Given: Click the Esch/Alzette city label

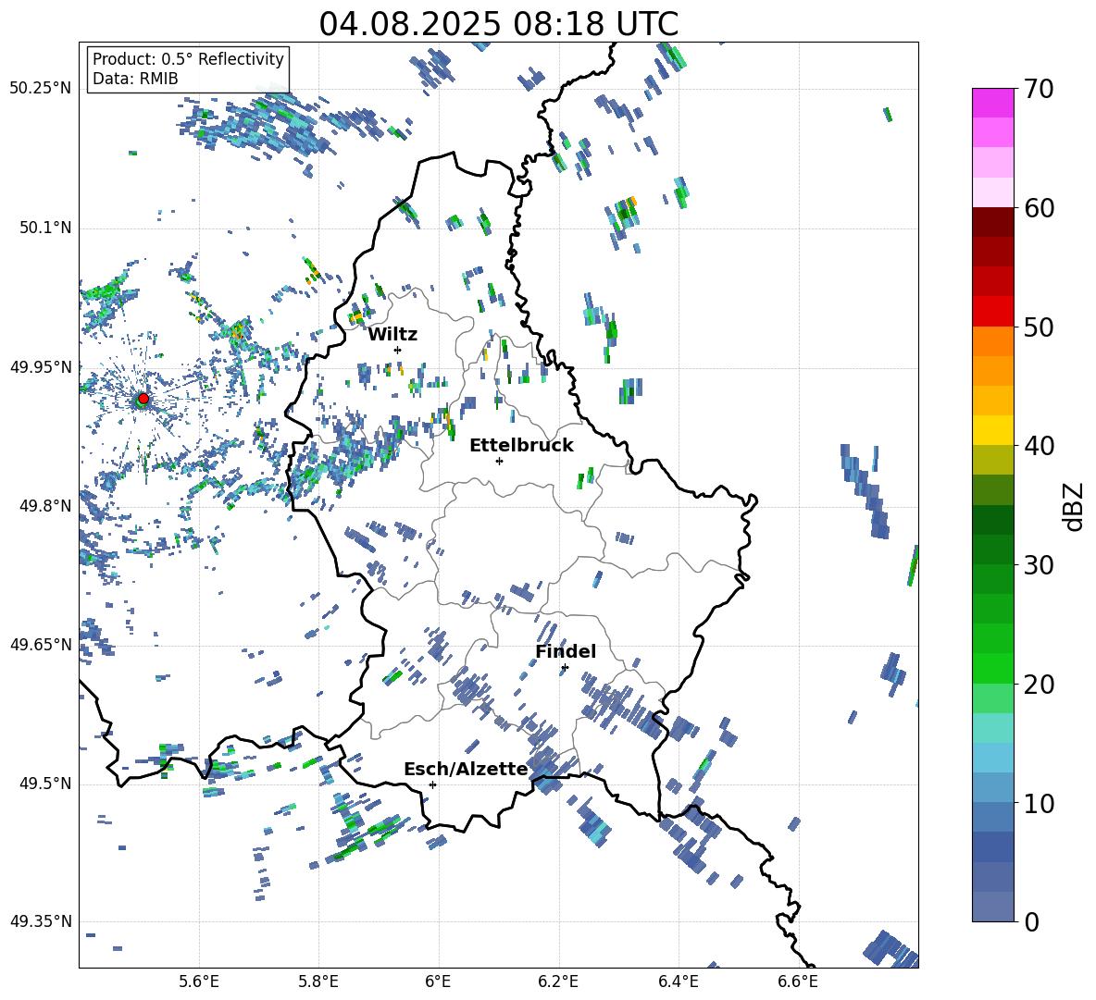Looking at the screenshot, I should [466, 770].
